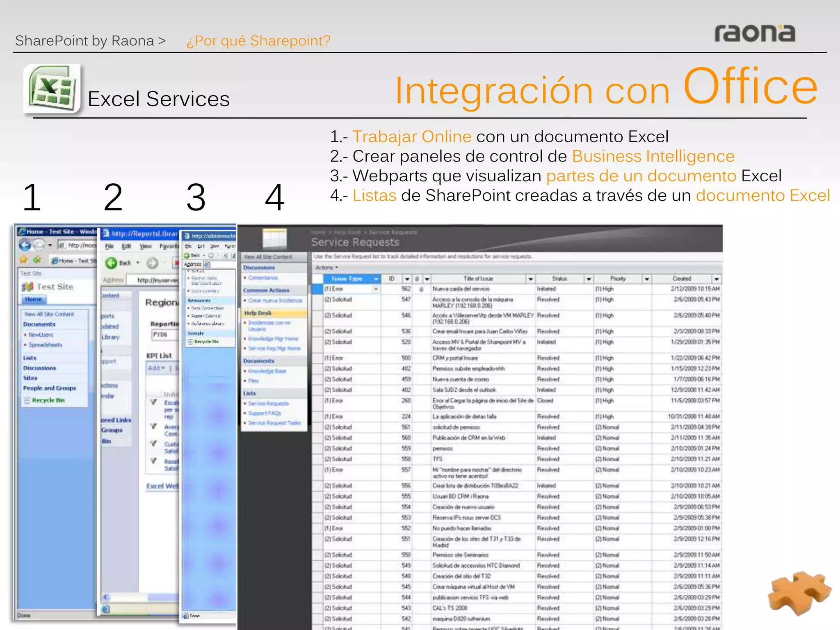Open the View menu in ReportsLibrary window
The width and height of the screenshot is (840, 630).
click(145, 247)
